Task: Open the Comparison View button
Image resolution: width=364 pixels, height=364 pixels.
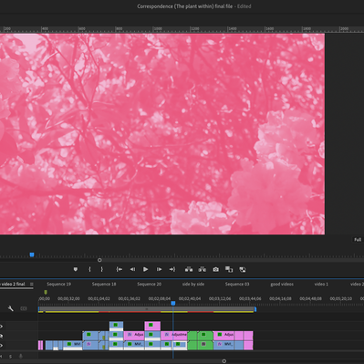Action: (229, 269)
